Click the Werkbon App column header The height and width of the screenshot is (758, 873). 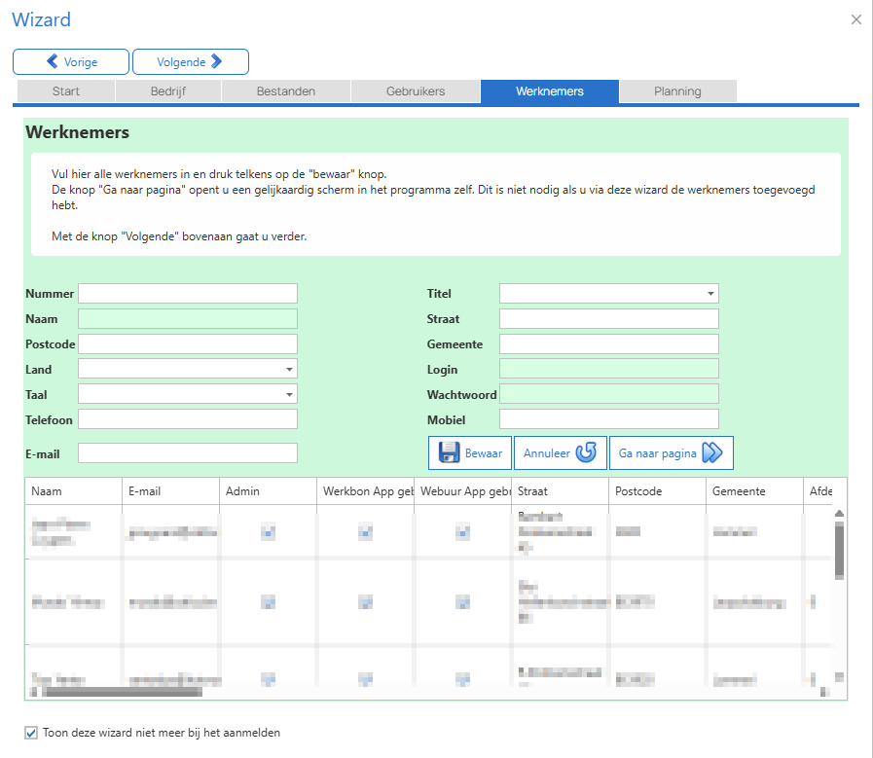[x=366, y=491]
